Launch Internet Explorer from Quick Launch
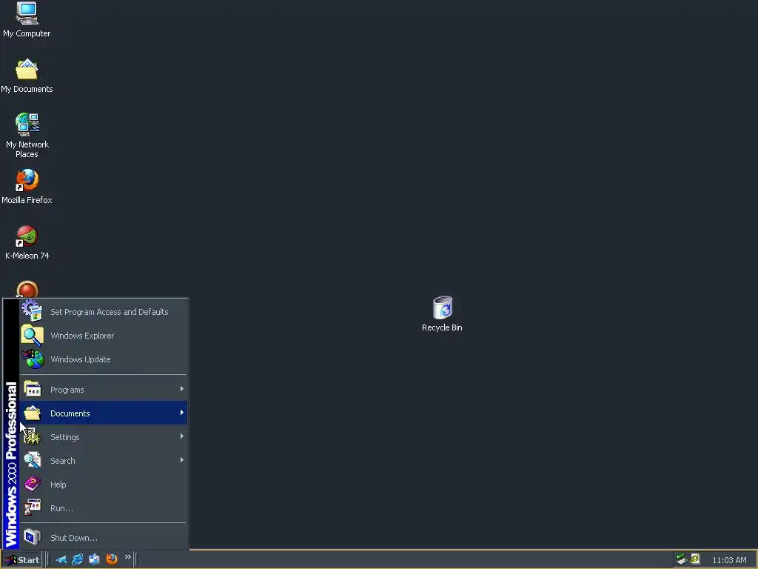Screen dimensions: 758x569 (77, 559)
